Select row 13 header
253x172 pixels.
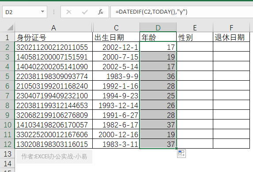point(7,153)
